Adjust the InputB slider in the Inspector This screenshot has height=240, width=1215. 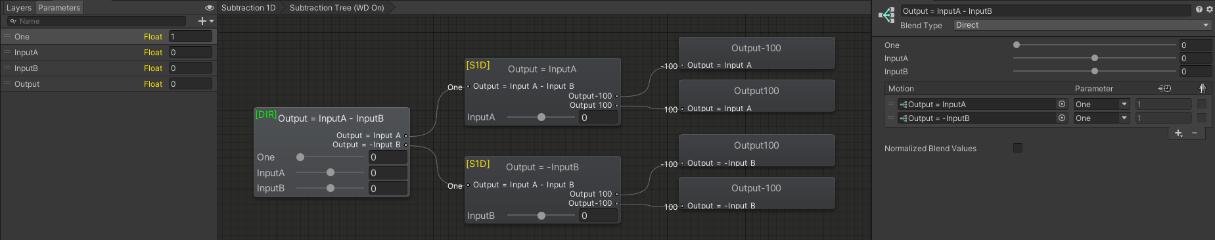coord(1094,71)
